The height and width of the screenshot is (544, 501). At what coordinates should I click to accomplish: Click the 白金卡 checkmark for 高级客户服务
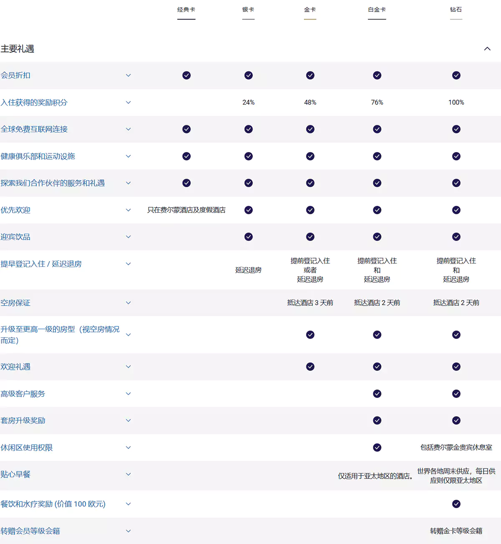(x=377, y=394)
